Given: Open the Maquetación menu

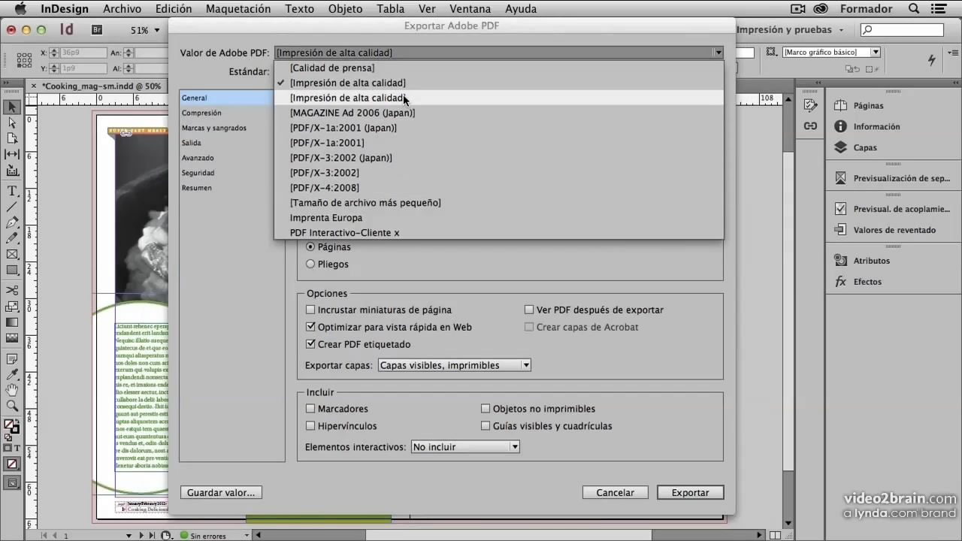Looking at the screenshot, I should [238, 9].
